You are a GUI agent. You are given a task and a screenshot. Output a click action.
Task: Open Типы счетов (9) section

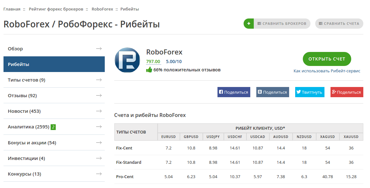[54, 80]
